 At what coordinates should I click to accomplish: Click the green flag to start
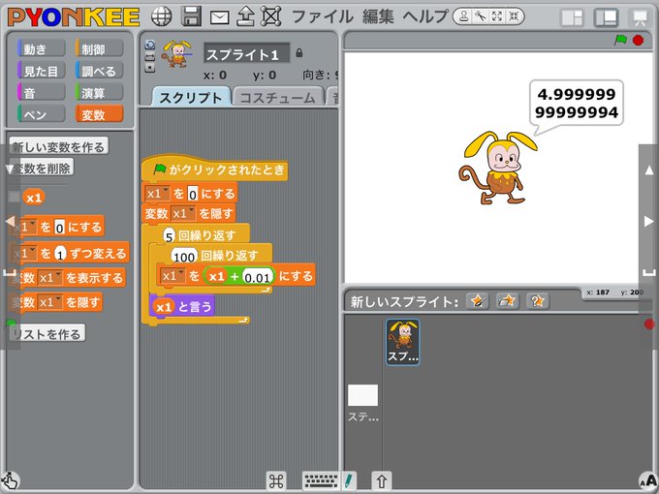point(620,41)
